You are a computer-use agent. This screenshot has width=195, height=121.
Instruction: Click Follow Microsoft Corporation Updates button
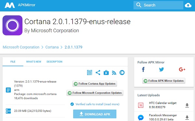click(x=95, y=93)
